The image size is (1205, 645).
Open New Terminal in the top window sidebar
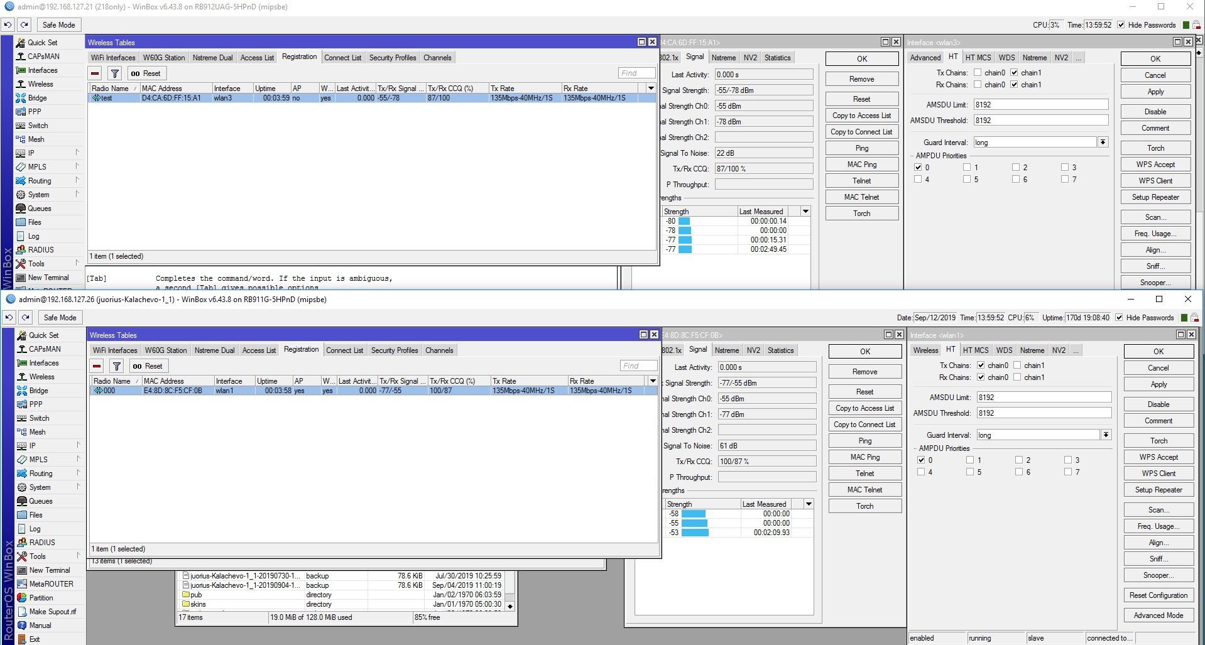click(x=48, y=278)
